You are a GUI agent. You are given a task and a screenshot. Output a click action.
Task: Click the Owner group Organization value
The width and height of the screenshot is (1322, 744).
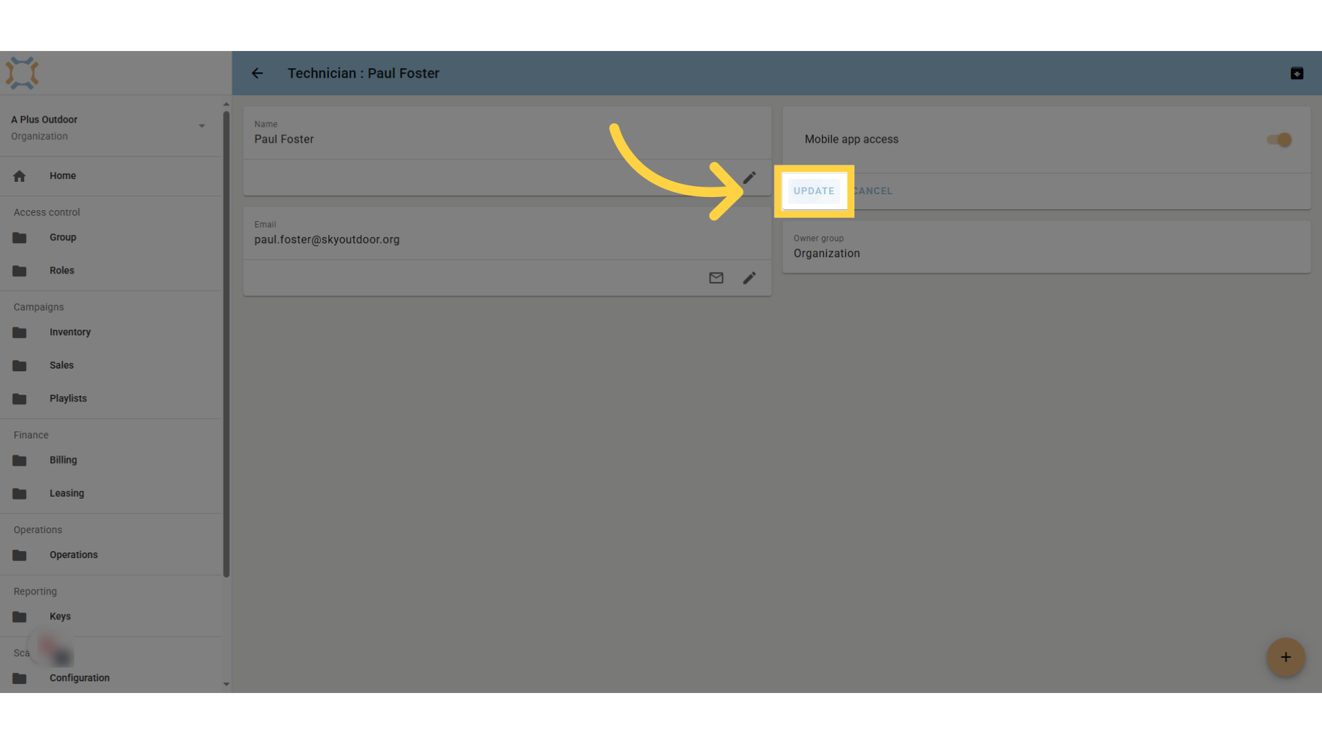pyautogui.click(x=827, y=254)
